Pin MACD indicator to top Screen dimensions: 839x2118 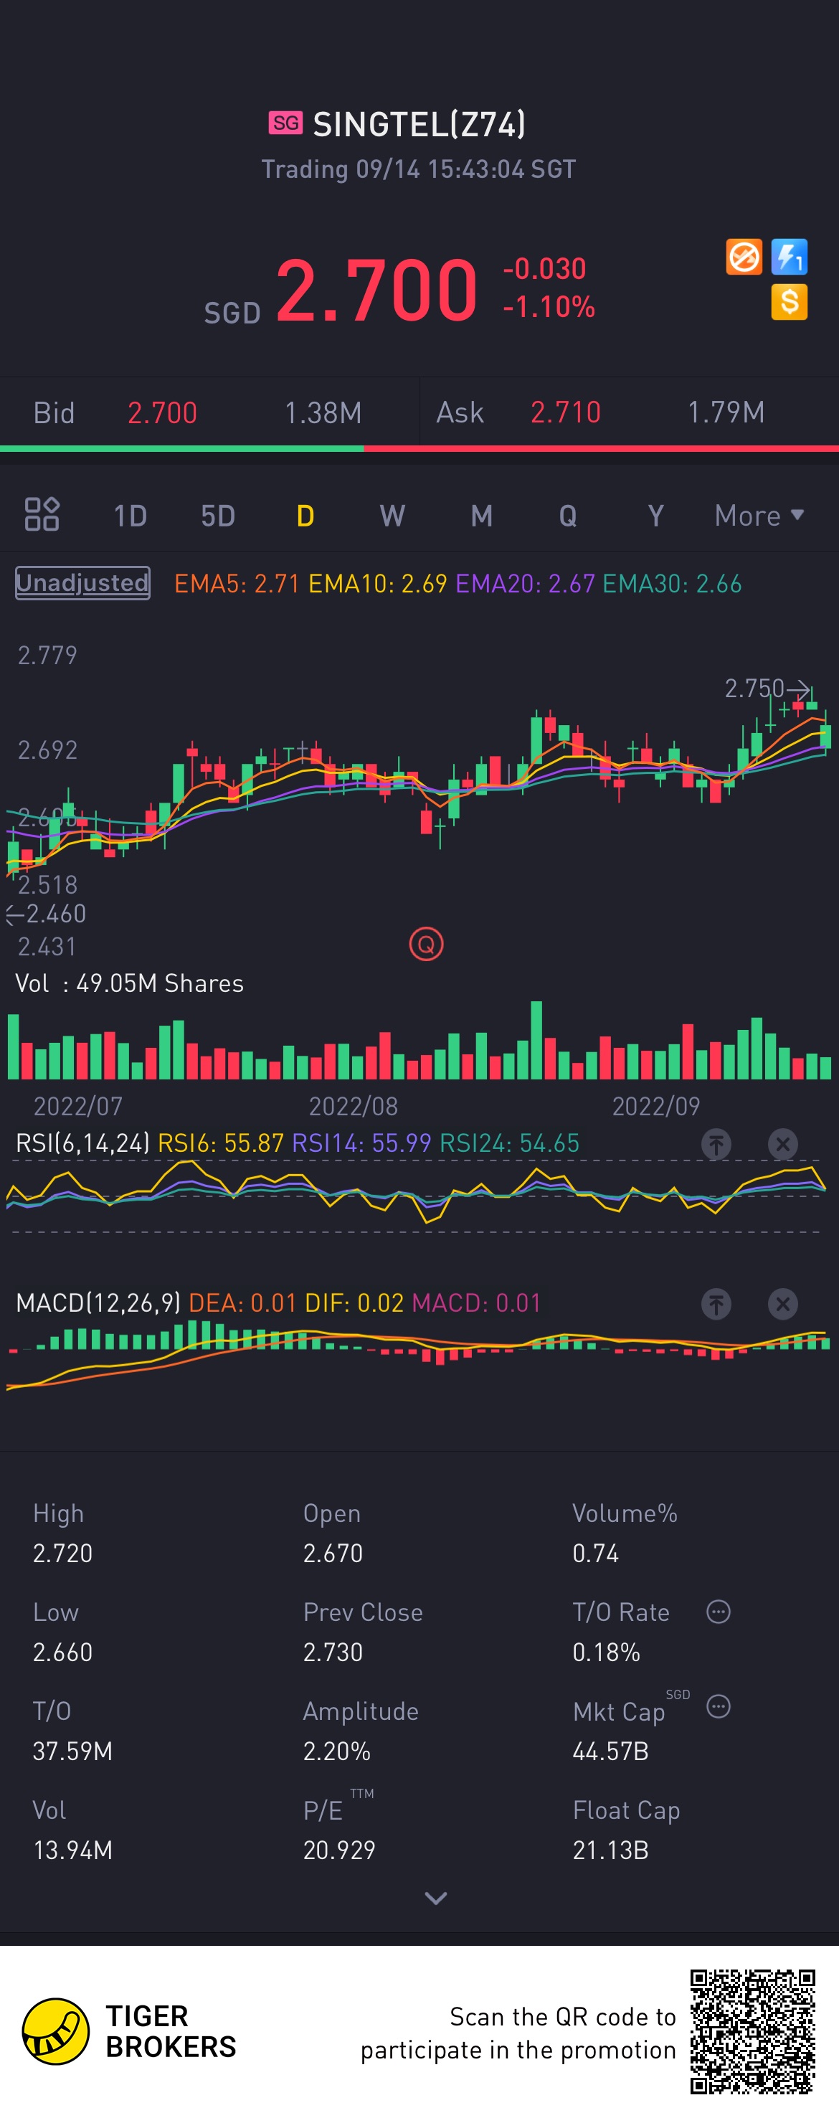(716, 1303)
